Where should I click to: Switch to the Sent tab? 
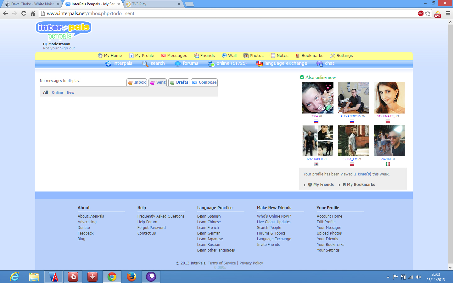[158, 82]
